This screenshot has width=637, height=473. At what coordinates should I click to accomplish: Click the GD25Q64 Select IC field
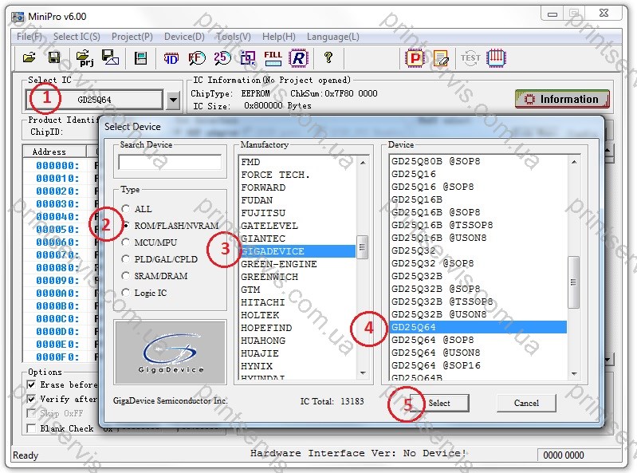coord(94,100)
